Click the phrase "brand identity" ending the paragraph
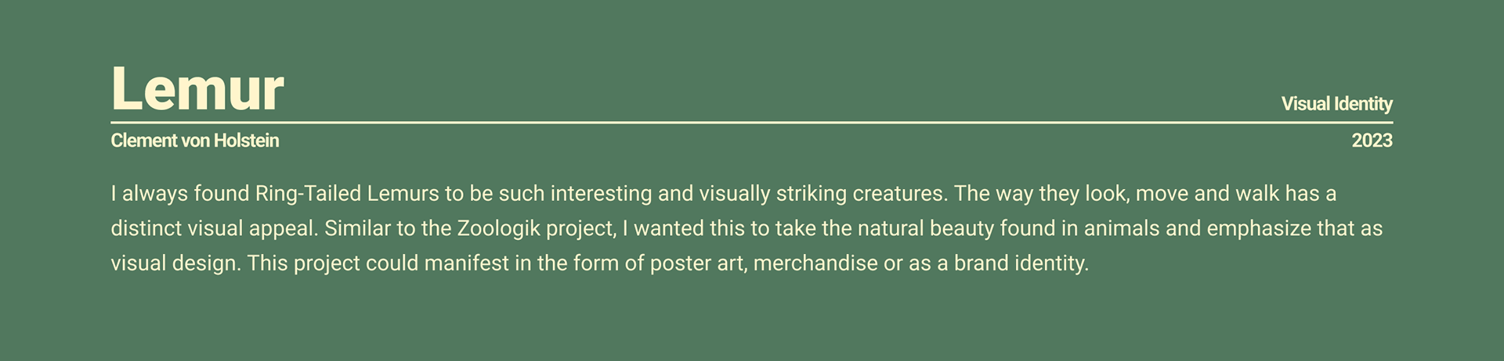Image resolution: width=1504 pixels, height=361 pixels. tap(1020, 263)
